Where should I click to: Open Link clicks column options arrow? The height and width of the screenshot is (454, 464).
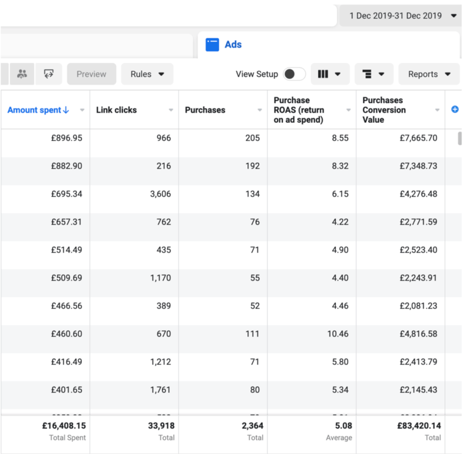(171, 110)
